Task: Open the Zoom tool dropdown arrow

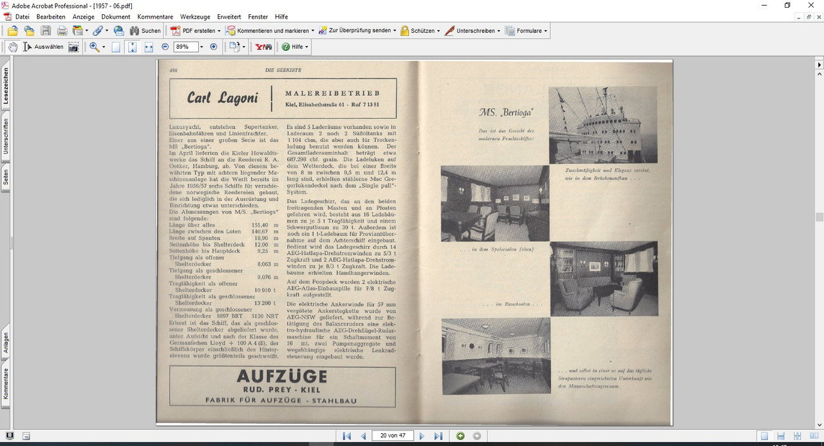Action: click(x=104, y=47)
